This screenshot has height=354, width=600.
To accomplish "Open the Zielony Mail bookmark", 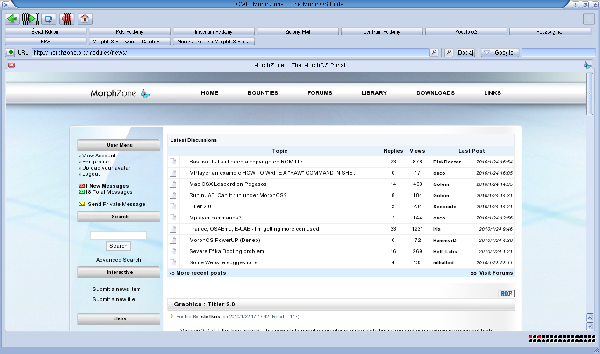I will (x=298, y=32).
